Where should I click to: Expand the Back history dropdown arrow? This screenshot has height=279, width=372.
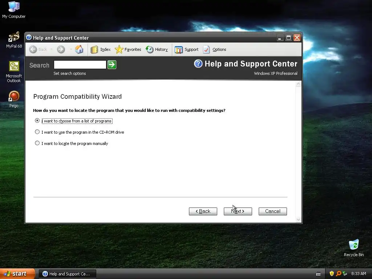click(51, 49)
